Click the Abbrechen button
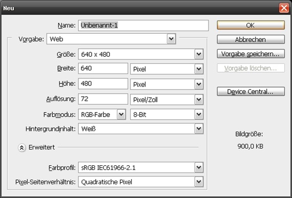This screenshot has height=198, width=292. [251, 39]
